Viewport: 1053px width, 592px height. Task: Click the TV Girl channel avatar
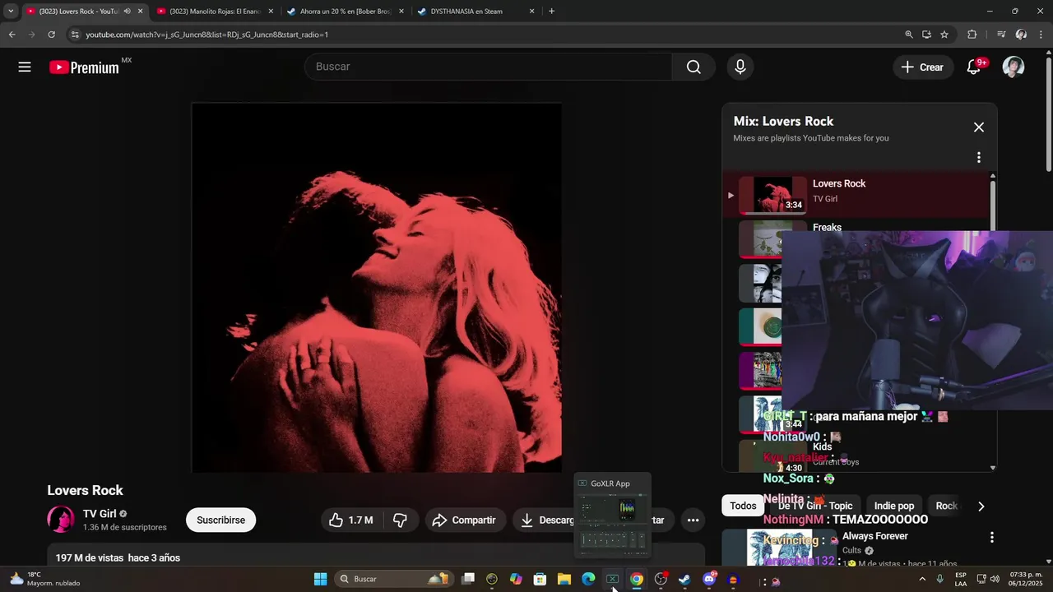coord(61,520)
